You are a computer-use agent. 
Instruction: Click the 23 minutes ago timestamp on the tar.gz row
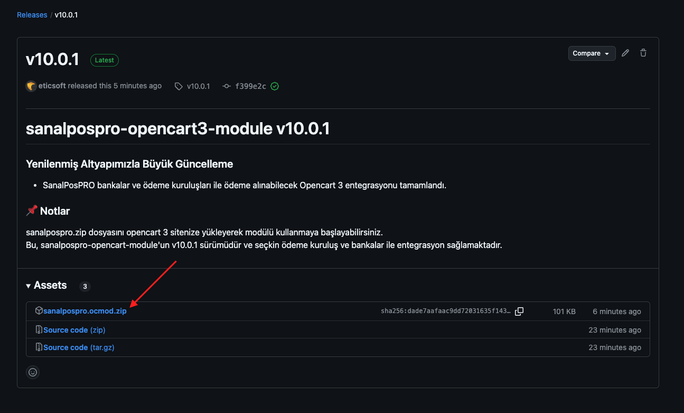tap(615, 347)
